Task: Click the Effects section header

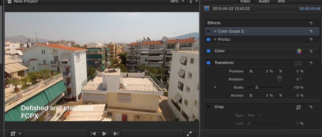Action: (x=214, y=23)
